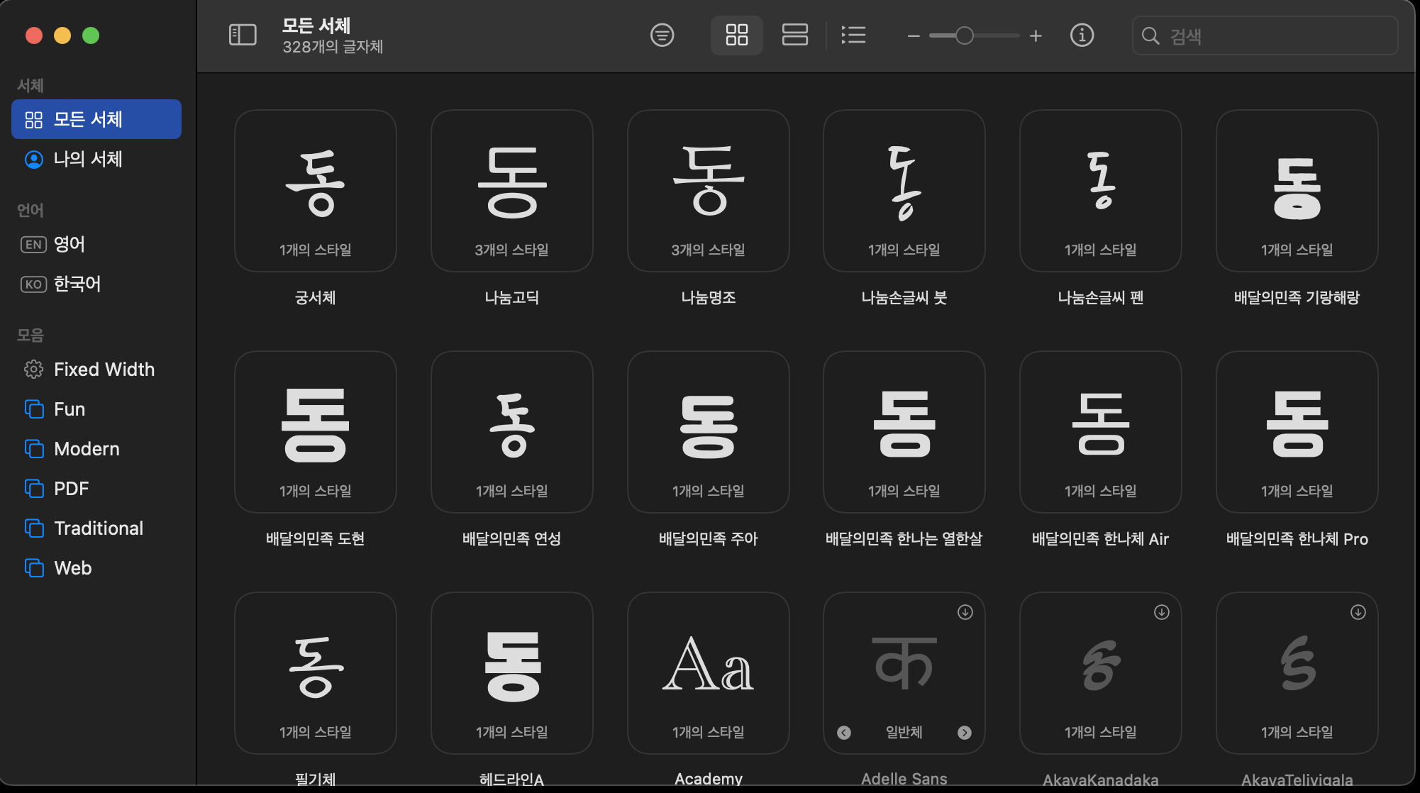
Task: Focus the 검색 search field
Action: 1265,35
